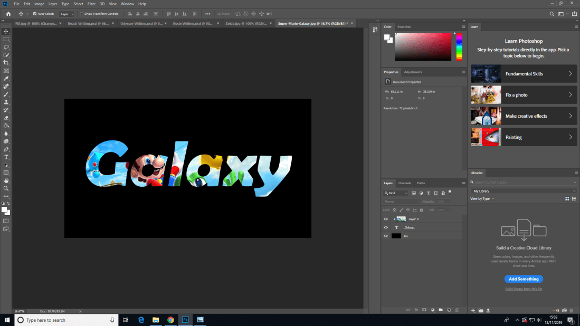This screenshot has width=580, height=326.
Task: Hide the BG layer with eye icon
Action: pos(386,236)
